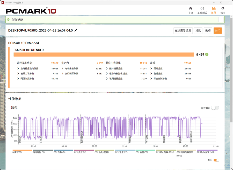This screenshot has width=233, height=170.
Task: Expand 应用程序启动分数 row
Action: click(x=18, y=69)
